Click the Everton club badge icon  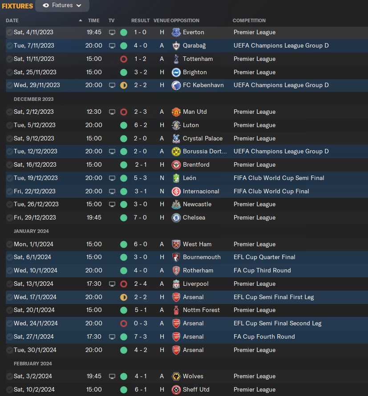(x=176, y=32)
